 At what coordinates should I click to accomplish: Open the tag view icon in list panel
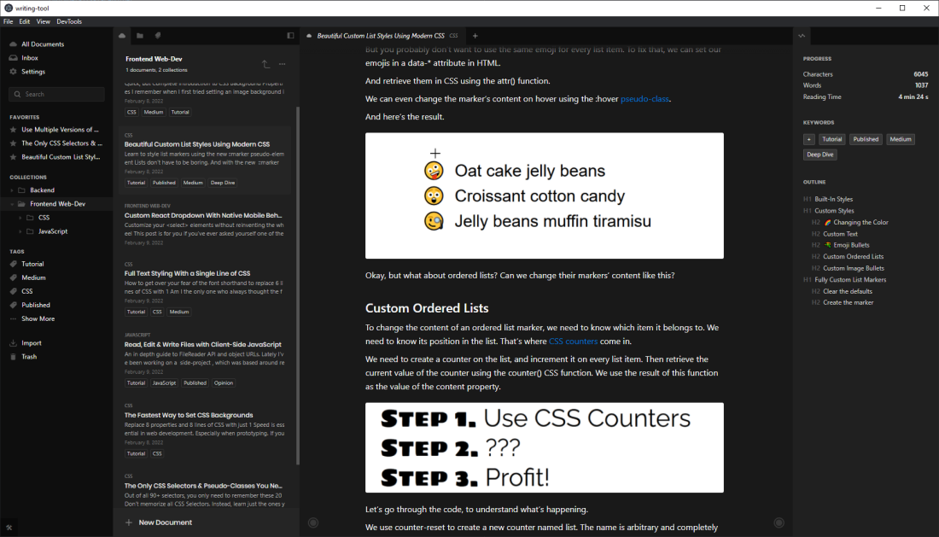(x=158, y=36)
